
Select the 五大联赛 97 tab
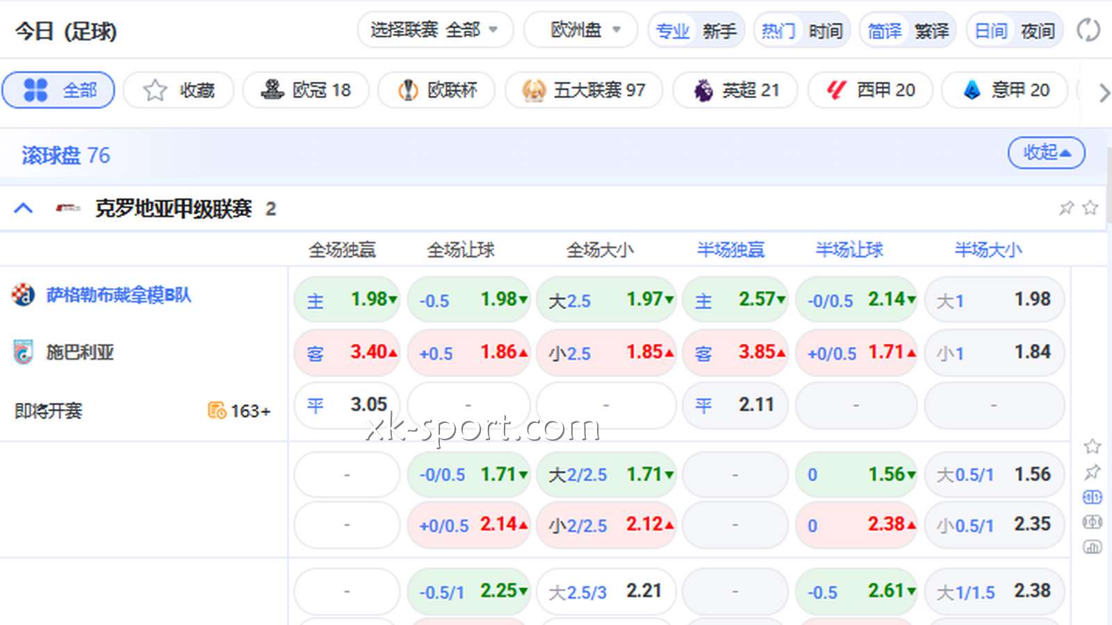tap(584, 90)
